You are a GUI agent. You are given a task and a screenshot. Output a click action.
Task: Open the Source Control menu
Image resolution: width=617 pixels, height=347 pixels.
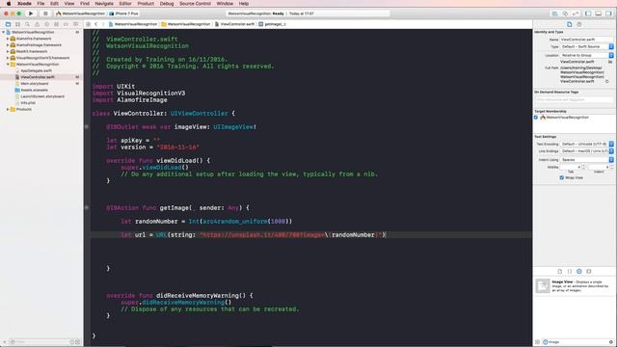coord(195,4)
